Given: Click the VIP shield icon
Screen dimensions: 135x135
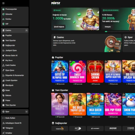Looking at the screenshot, I should [x=3, y=24].
